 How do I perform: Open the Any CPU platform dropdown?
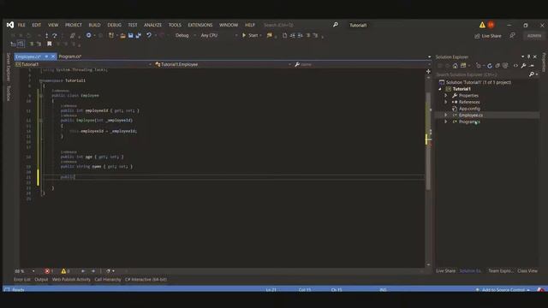[x=219, y=35]
